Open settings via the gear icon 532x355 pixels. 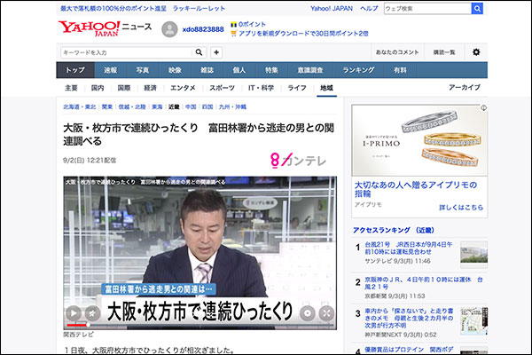[x=476, y=52]
